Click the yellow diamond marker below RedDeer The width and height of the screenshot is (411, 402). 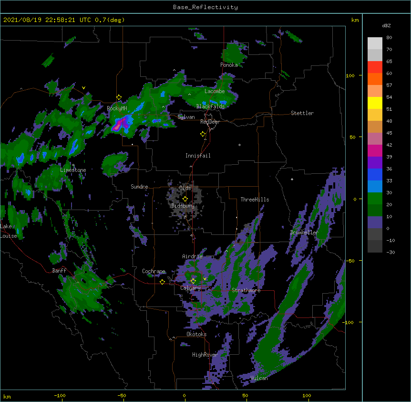pos(203,134)
